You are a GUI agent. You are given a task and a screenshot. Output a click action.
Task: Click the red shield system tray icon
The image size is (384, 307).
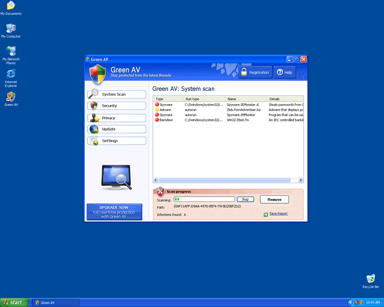tap(356, 302)
